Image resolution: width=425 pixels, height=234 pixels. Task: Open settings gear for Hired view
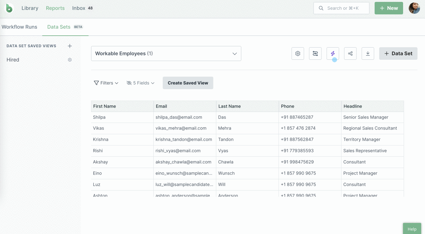(70, 60)
